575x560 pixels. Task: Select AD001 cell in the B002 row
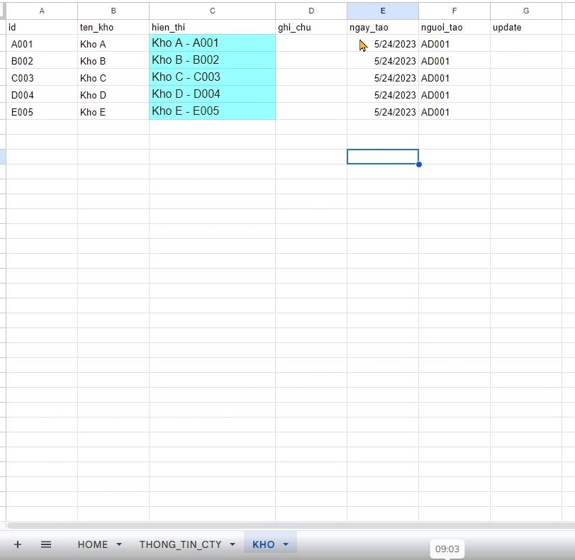tap(454, 61)
